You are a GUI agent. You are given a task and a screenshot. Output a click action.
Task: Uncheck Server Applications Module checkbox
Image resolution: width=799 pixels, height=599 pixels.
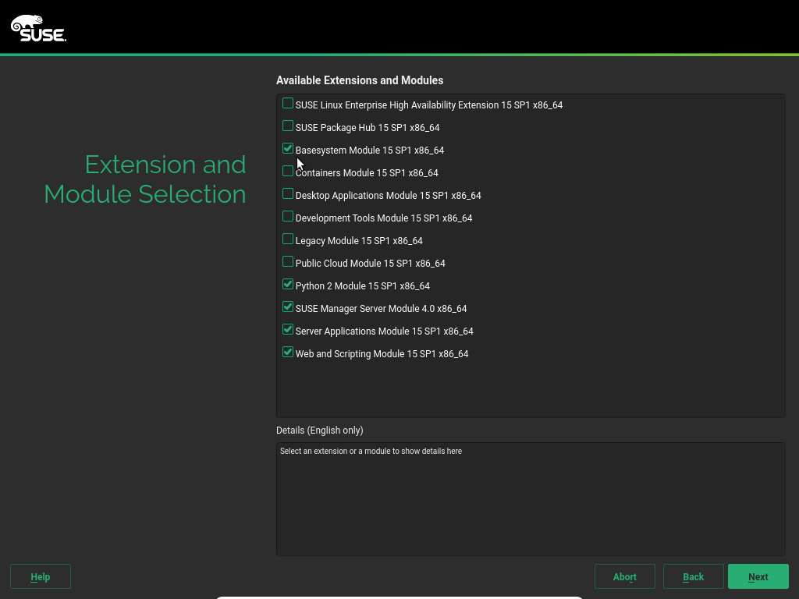(x=288, y=330)
